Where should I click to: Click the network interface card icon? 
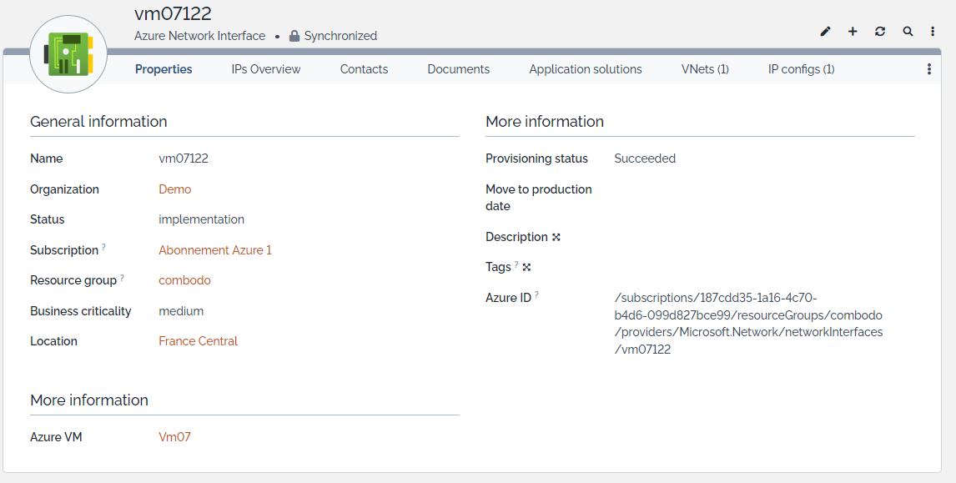(x=68, y=54)
